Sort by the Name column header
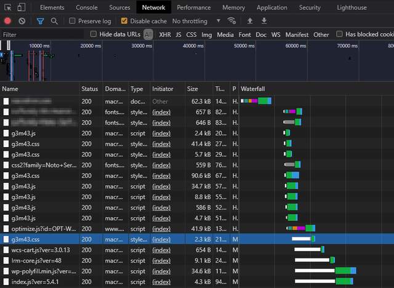Image resolution: width=394 pixels, height=288 pixels. (39, 89)
